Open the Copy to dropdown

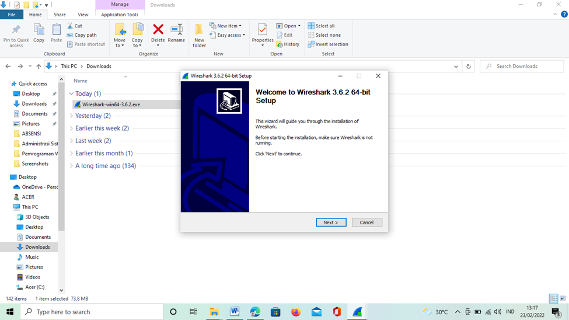coord(137,35)
